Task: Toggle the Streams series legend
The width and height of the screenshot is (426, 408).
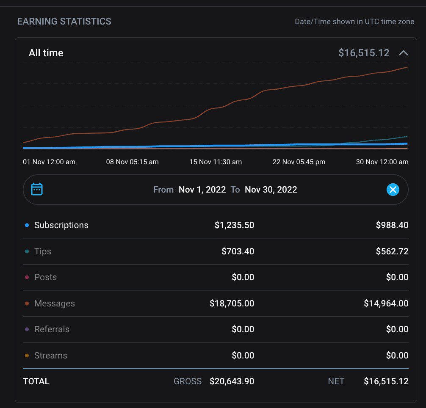Action: pos(50,356)
